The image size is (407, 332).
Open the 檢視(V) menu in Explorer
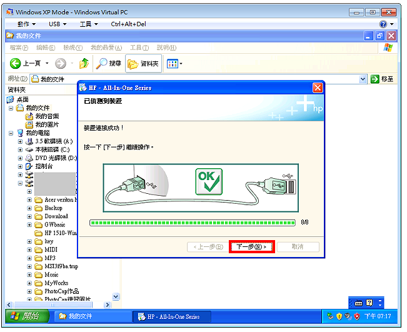pos(73,48)
